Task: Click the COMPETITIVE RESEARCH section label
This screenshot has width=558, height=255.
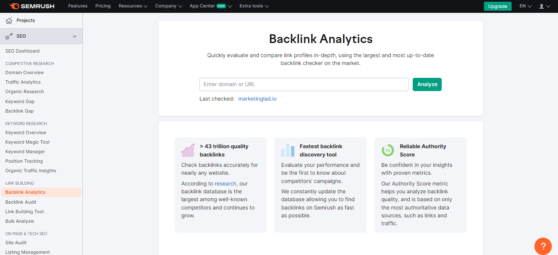Action: point(30,63)
